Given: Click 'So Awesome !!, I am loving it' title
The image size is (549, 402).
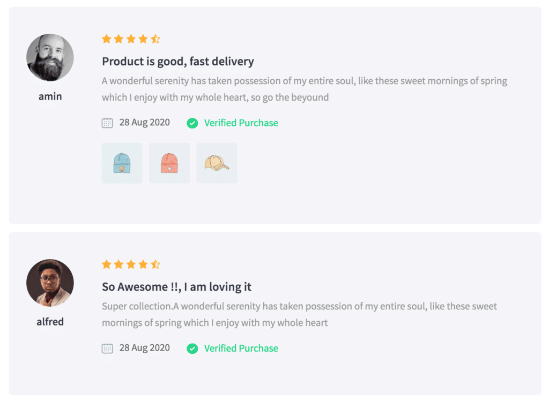Looking at the screenshot, I should tap(176, 287).
